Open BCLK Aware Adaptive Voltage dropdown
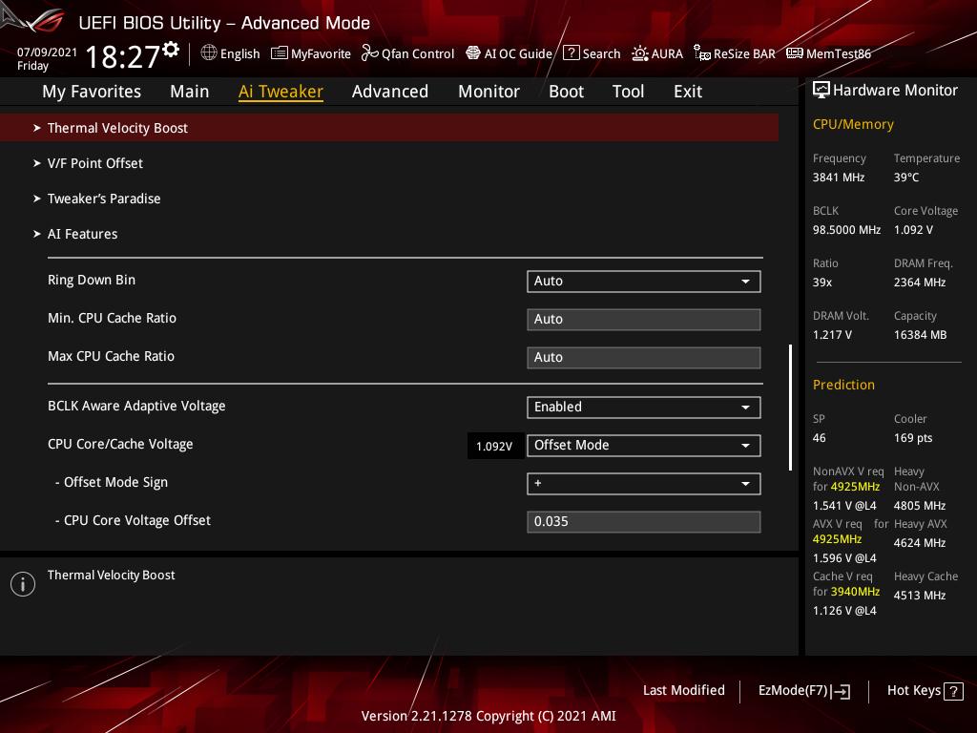The image size is (977, 733). point(644,407)
